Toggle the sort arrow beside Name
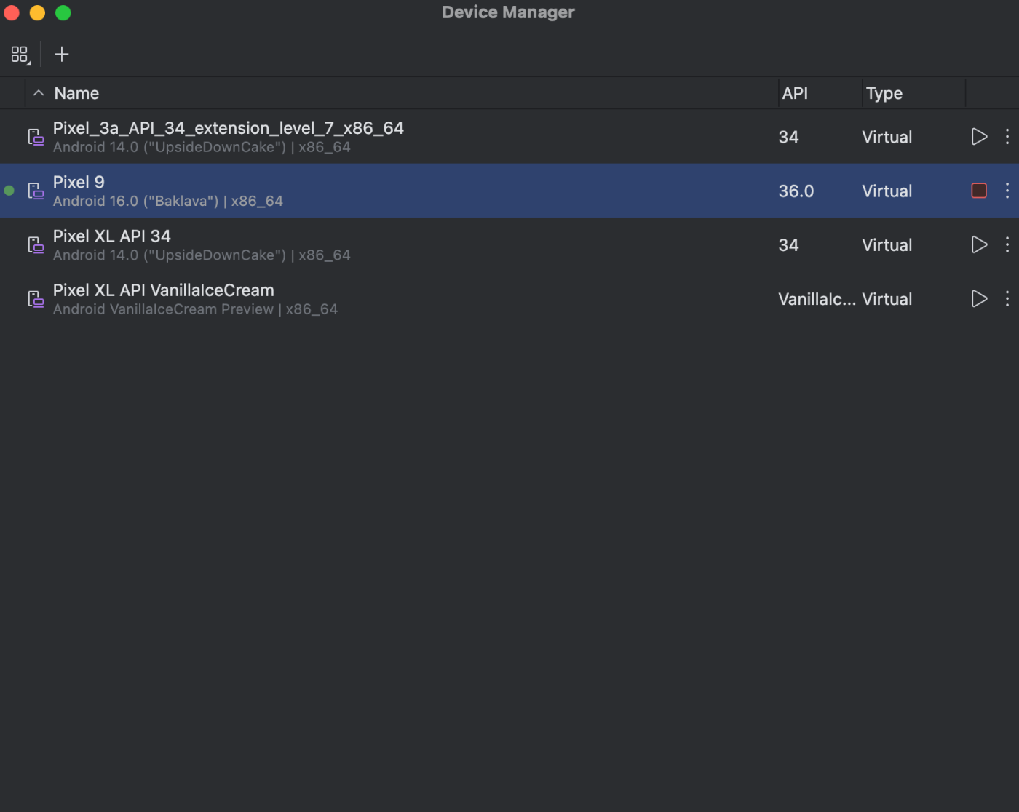The height and width of the screenshot is (812, 1019). (x=39, y=93)
